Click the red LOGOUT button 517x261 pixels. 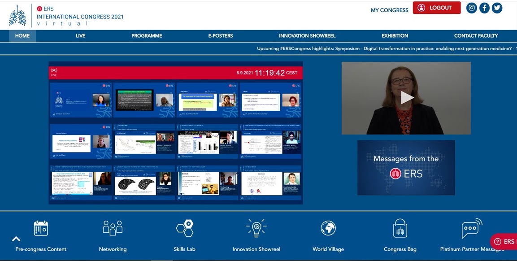pos(437,8)
